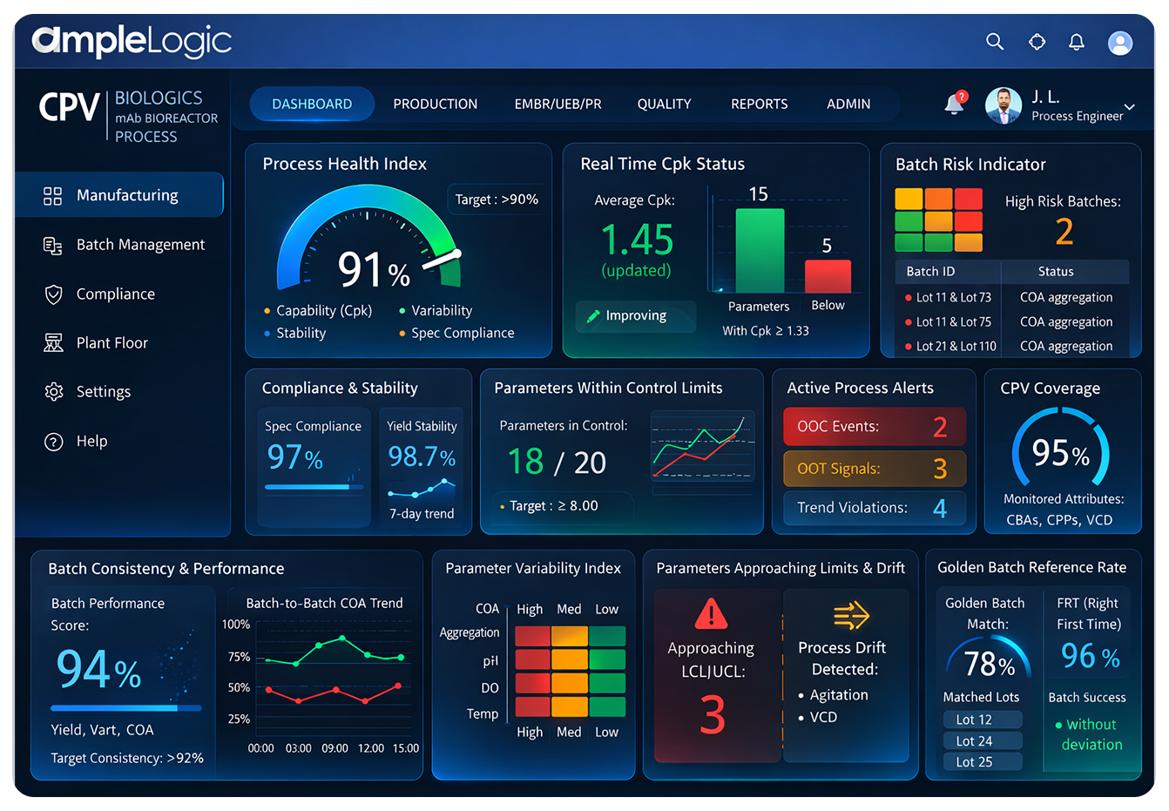Click the Help question mark icon

click(x=54, y=441)
